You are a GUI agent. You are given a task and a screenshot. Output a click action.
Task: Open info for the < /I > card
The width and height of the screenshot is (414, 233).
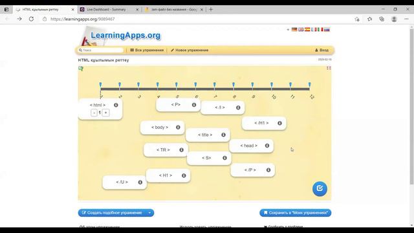[238, 107]
